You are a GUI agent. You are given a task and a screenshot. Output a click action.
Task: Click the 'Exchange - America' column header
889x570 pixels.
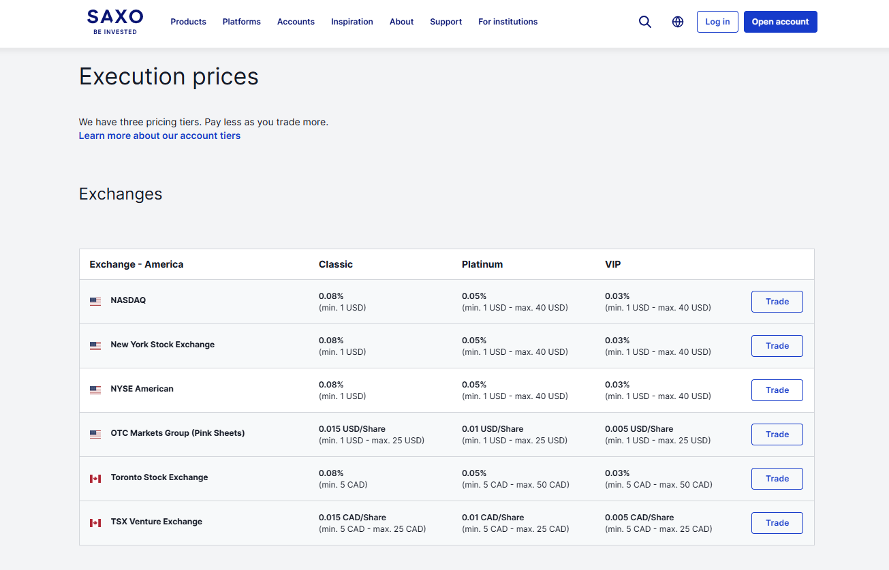coord(136,264)
